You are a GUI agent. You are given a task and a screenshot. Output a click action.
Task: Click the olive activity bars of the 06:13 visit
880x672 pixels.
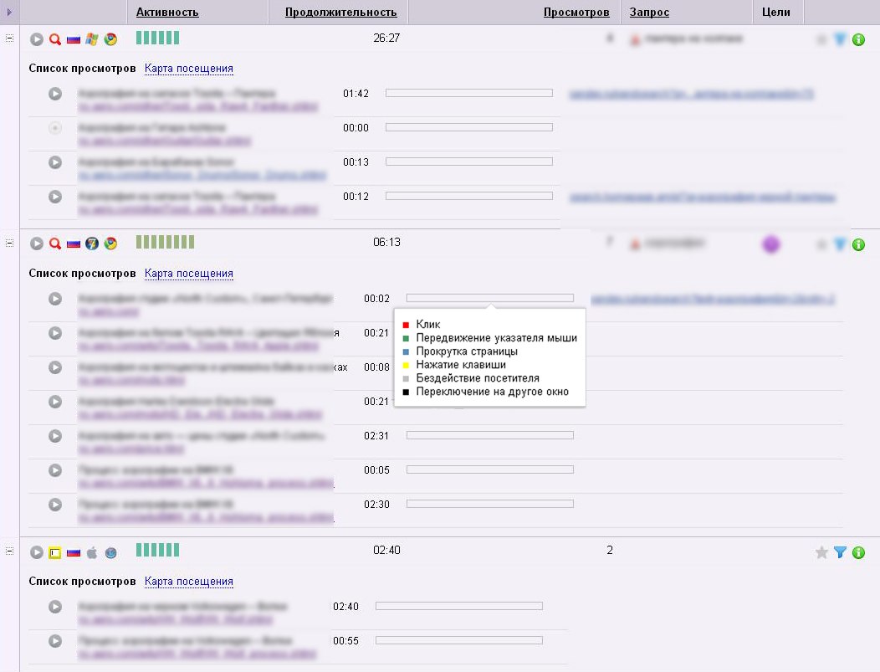[165, 242]
